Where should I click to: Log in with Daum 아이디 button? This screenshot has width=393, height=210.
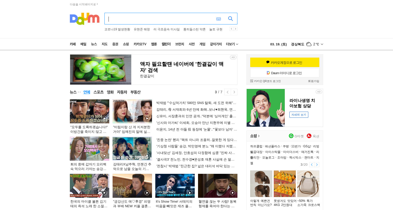(x=285, y=73)
